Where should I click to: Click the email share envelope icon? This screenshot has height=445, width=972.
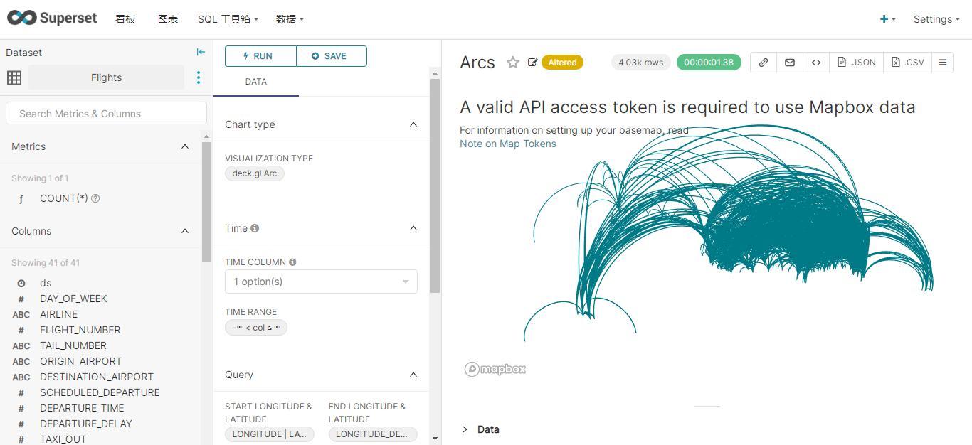pos(789,63)
